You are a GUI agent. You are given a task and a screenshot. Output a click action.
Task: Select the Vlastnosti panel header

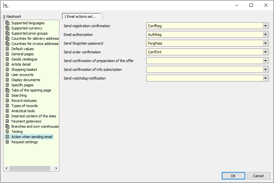(12, 16)
